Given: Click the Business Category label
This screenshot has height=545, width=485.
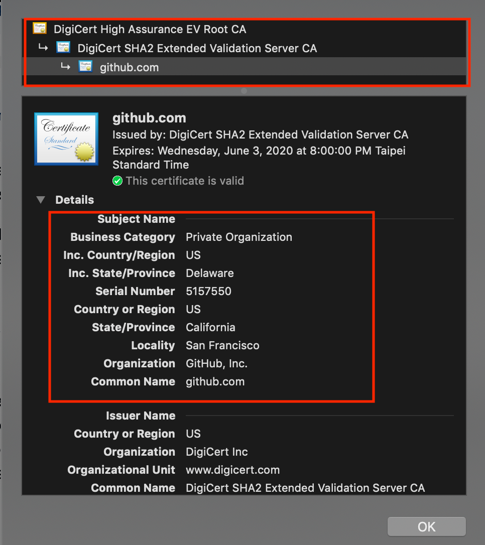Looking at the screenshot, I should 123,237.
